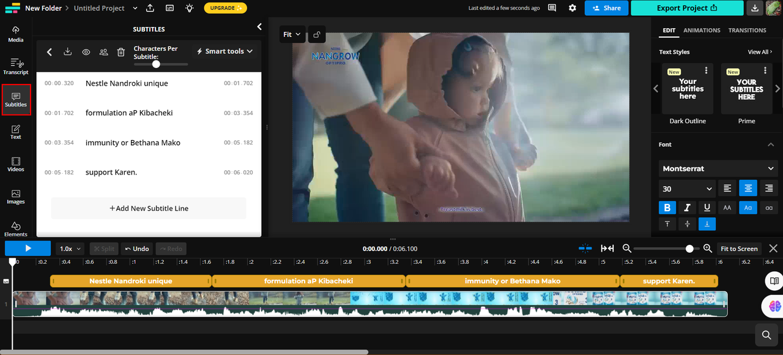The image size is (783, 355).
Task: Click the captions icon in top bar
Action: [x=169, y=8]
